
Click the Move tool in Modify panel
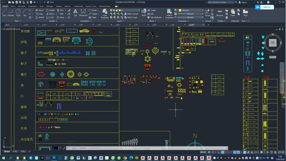pos(39,10)
